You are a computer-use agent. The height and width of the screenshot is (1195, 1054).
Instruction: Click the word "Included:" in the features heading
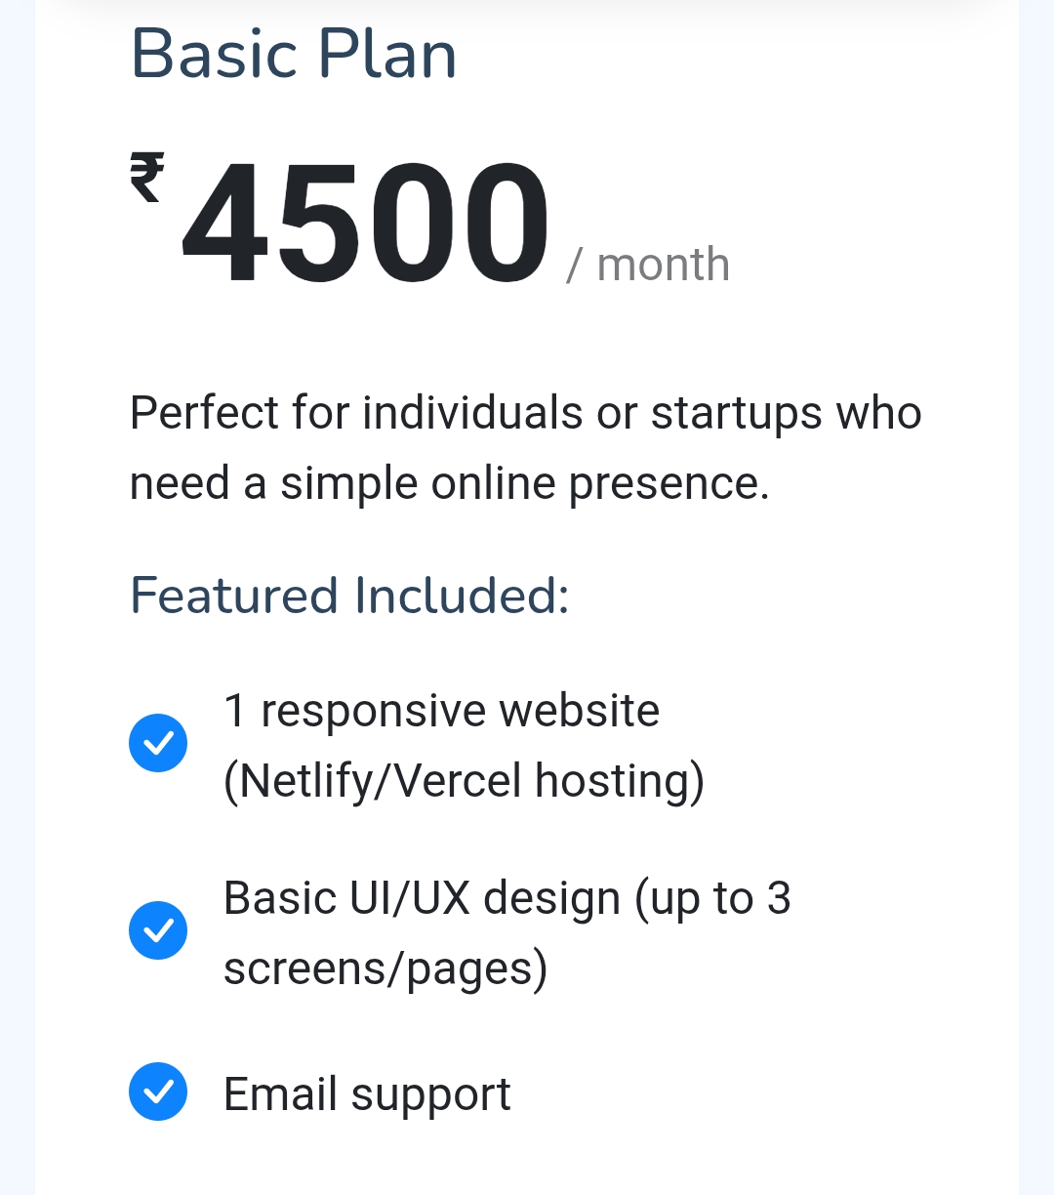coord(461,596)
